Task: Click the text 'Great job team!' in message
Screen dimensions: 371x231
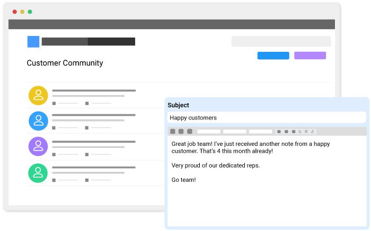Action: tap(192, 144)
